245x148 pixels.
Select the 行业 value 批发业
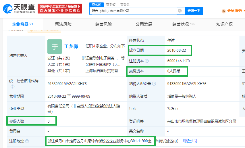173,109
